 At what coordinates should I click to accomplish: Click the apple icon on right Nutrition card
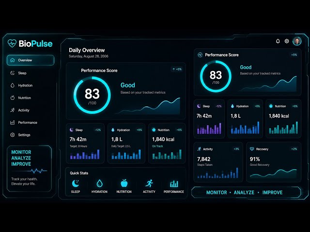coord(271,106)
